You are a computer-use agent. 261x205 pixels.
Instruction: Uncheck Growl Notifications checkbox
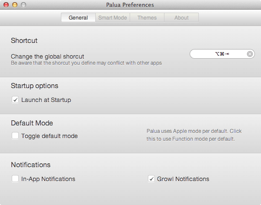151,179
